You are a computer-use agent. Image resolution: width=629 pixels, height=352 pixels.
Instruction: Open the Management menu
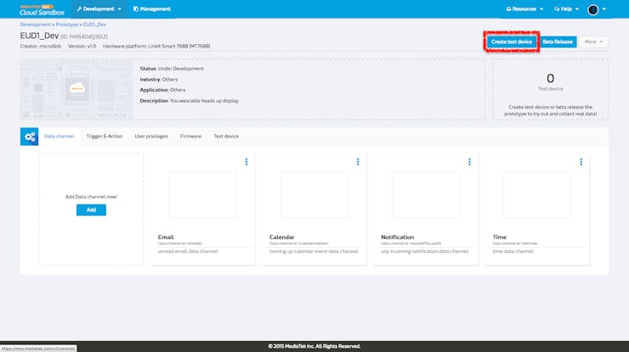152,8
